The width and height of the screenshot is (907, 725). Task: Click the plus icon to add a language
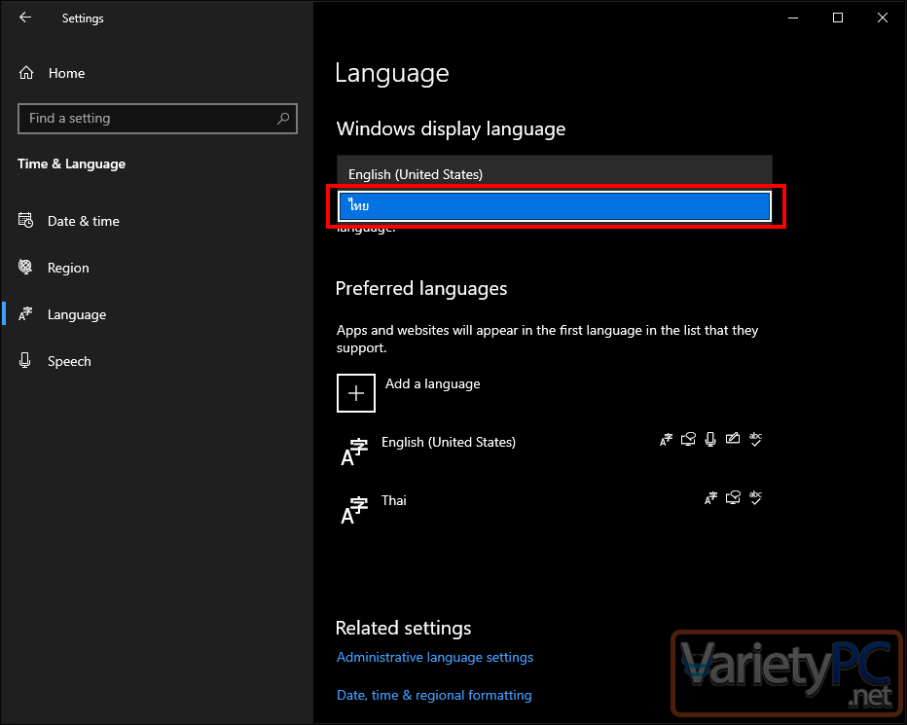coord(356,393)
